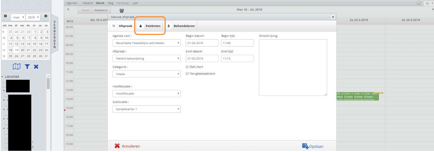Select day 4 in mini calendar
Image resolution: width=434 pixels, height=152 pixels.
(11, 38)
